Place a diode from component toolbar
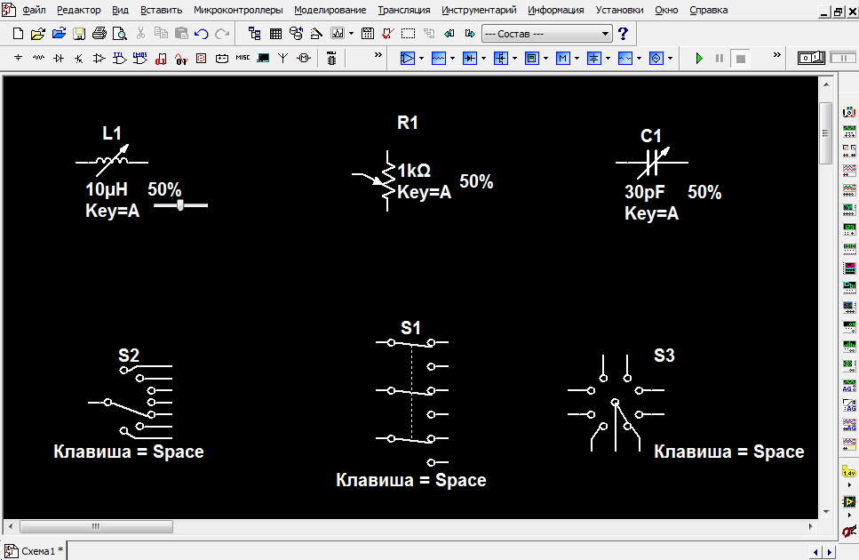The height and width of the screenshot is (560, 859). pos(59,58)
